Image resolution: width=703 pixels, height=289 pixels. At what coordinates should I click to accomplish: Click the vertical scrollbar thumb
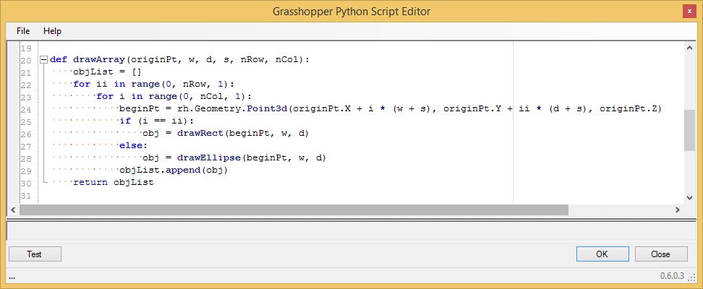689,130
